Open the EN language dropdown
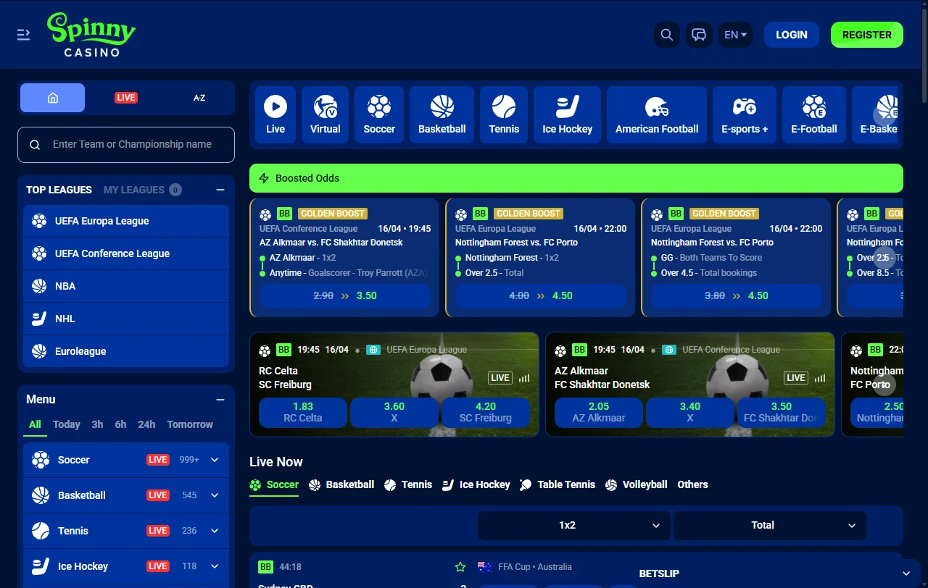 pos(736,35)
